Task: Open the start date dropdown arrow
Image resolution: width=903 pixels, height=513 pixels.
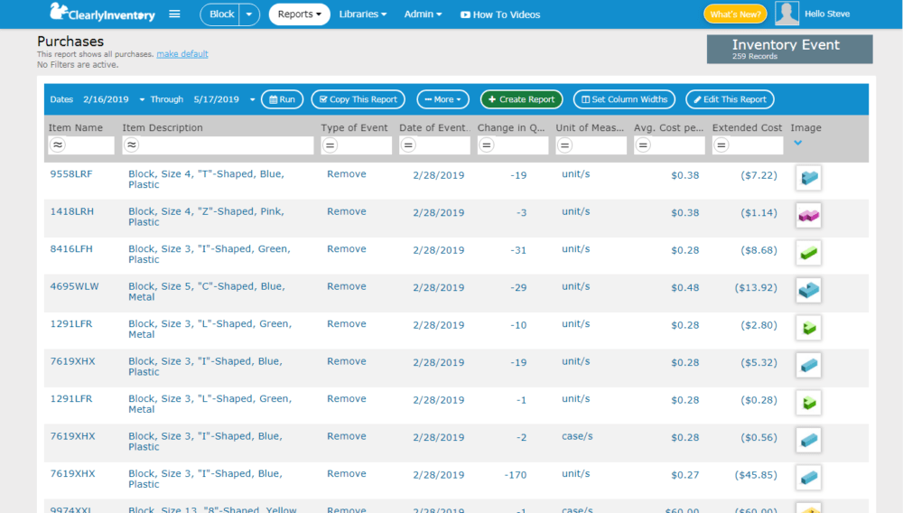Action: click(142, 99)
